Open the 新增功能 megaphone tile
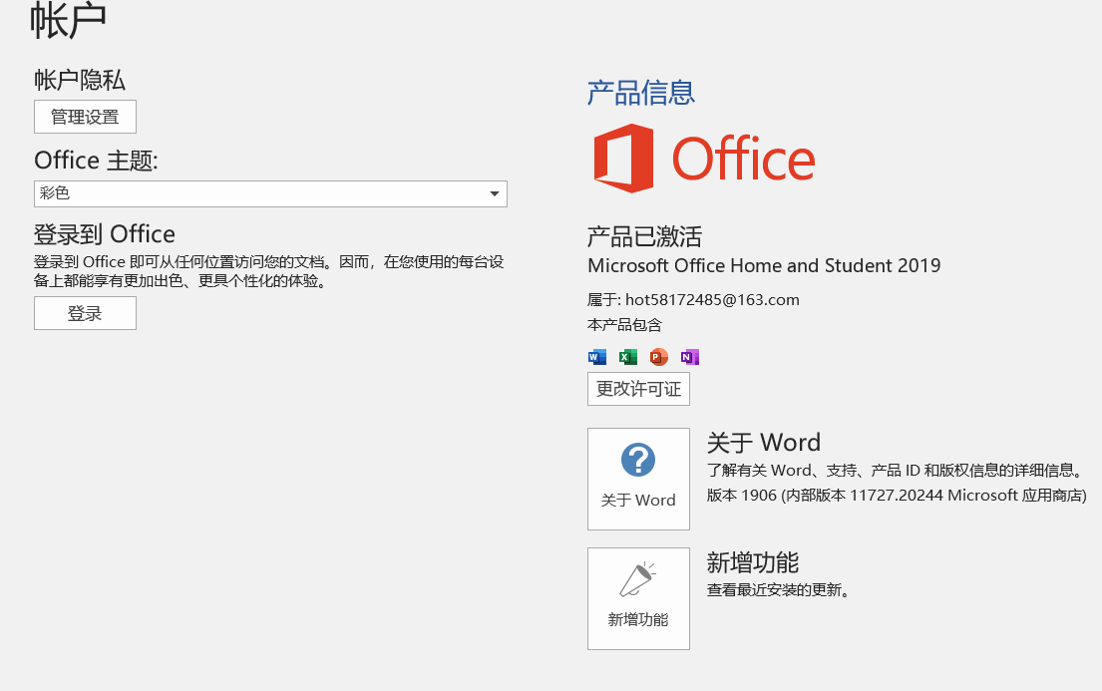This screenshot has width=1102, height=691. 638,598
